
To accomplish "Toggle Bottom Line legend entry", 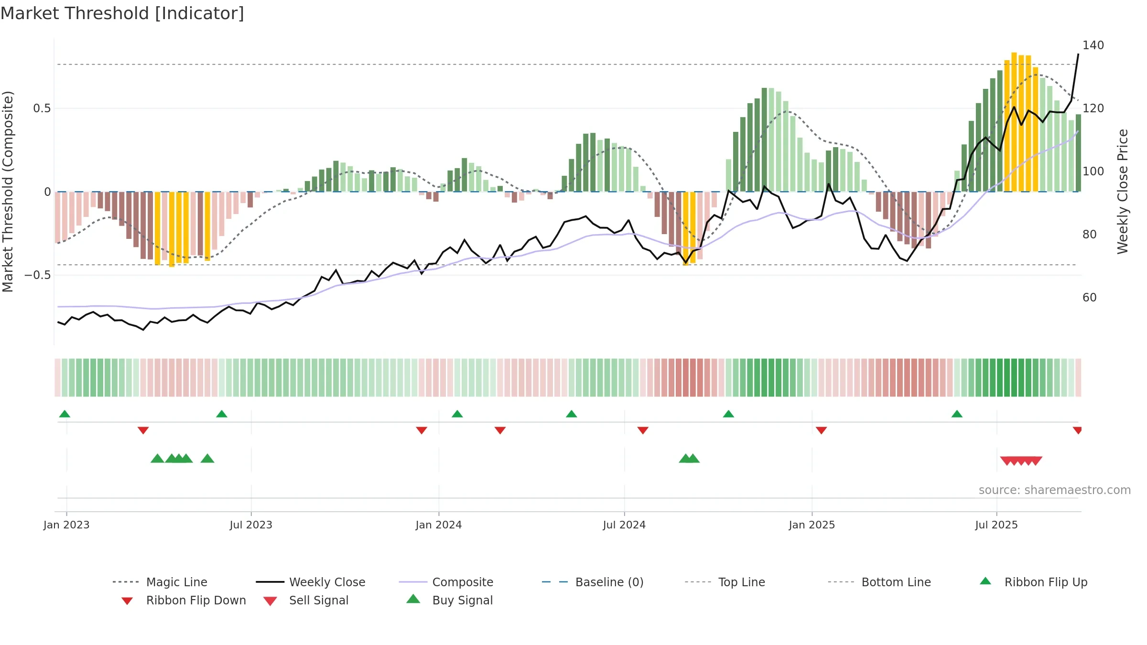I will [879, 582].
